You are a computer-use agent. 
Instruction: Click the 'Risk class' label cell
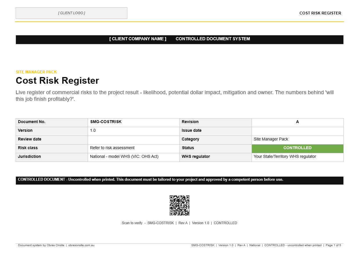(x=52, y=149)
